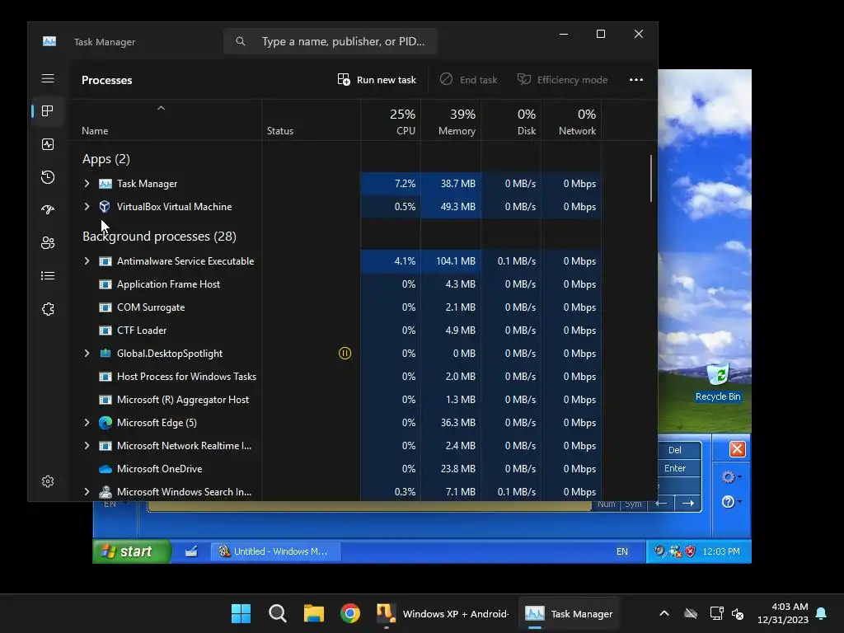Click the End task button
The width and height of the screenshot is (844, 633).
468,80
